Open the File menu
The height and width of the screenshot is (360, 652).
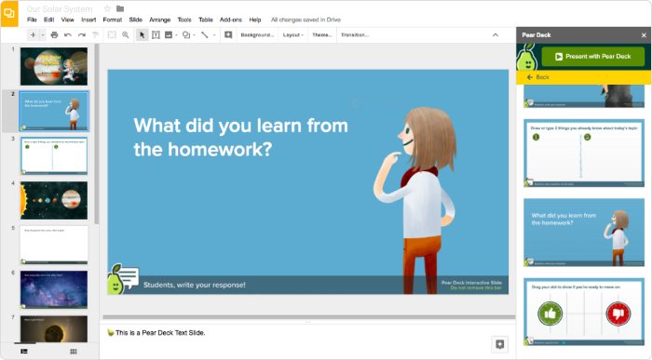[32, 20]
